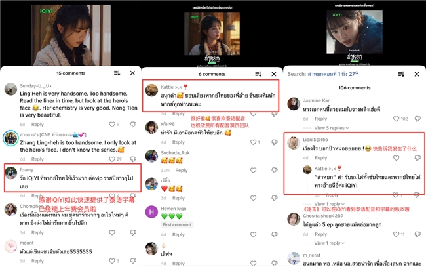Like Jasmine Kan's comment with 102 likes
This screenshot has width=426, height=267.
pyautogui.click(x=396, y=119)
